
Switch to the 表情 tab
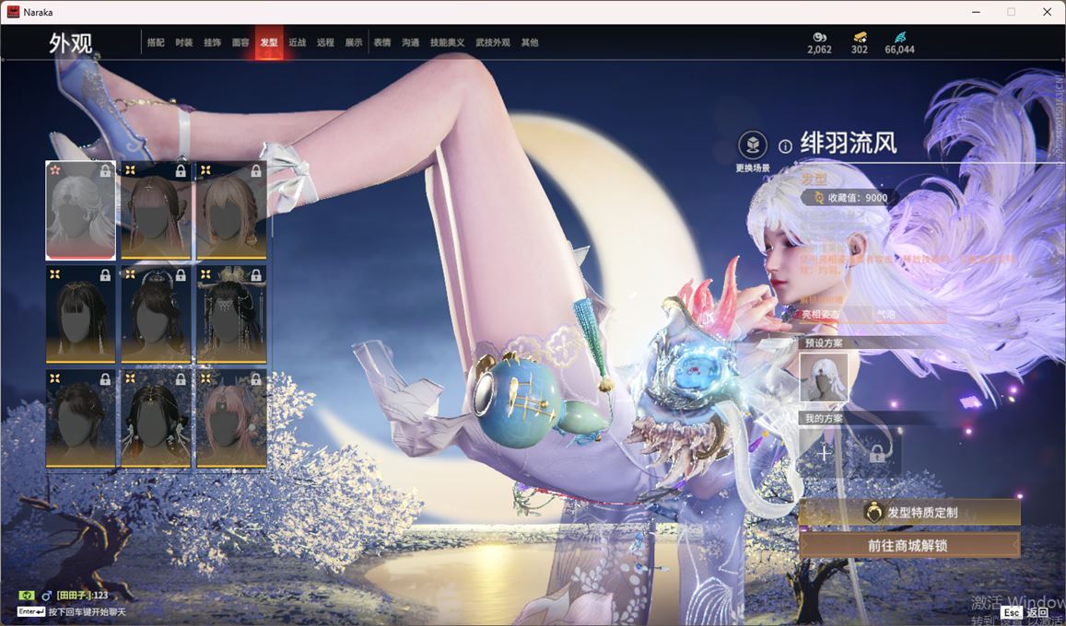[x=382, y=42]
